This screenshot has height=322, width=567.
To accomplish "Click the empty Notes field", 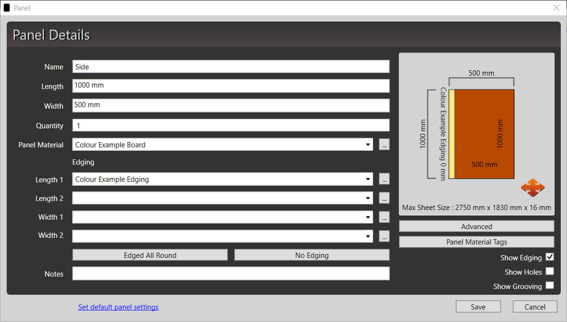I will (231, 273).
